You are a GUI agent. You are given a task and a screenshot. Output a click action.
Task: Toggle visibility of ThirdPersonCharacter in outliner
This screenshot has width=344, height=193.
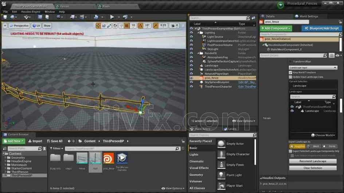pyautogui.click(x=191, y=87)
